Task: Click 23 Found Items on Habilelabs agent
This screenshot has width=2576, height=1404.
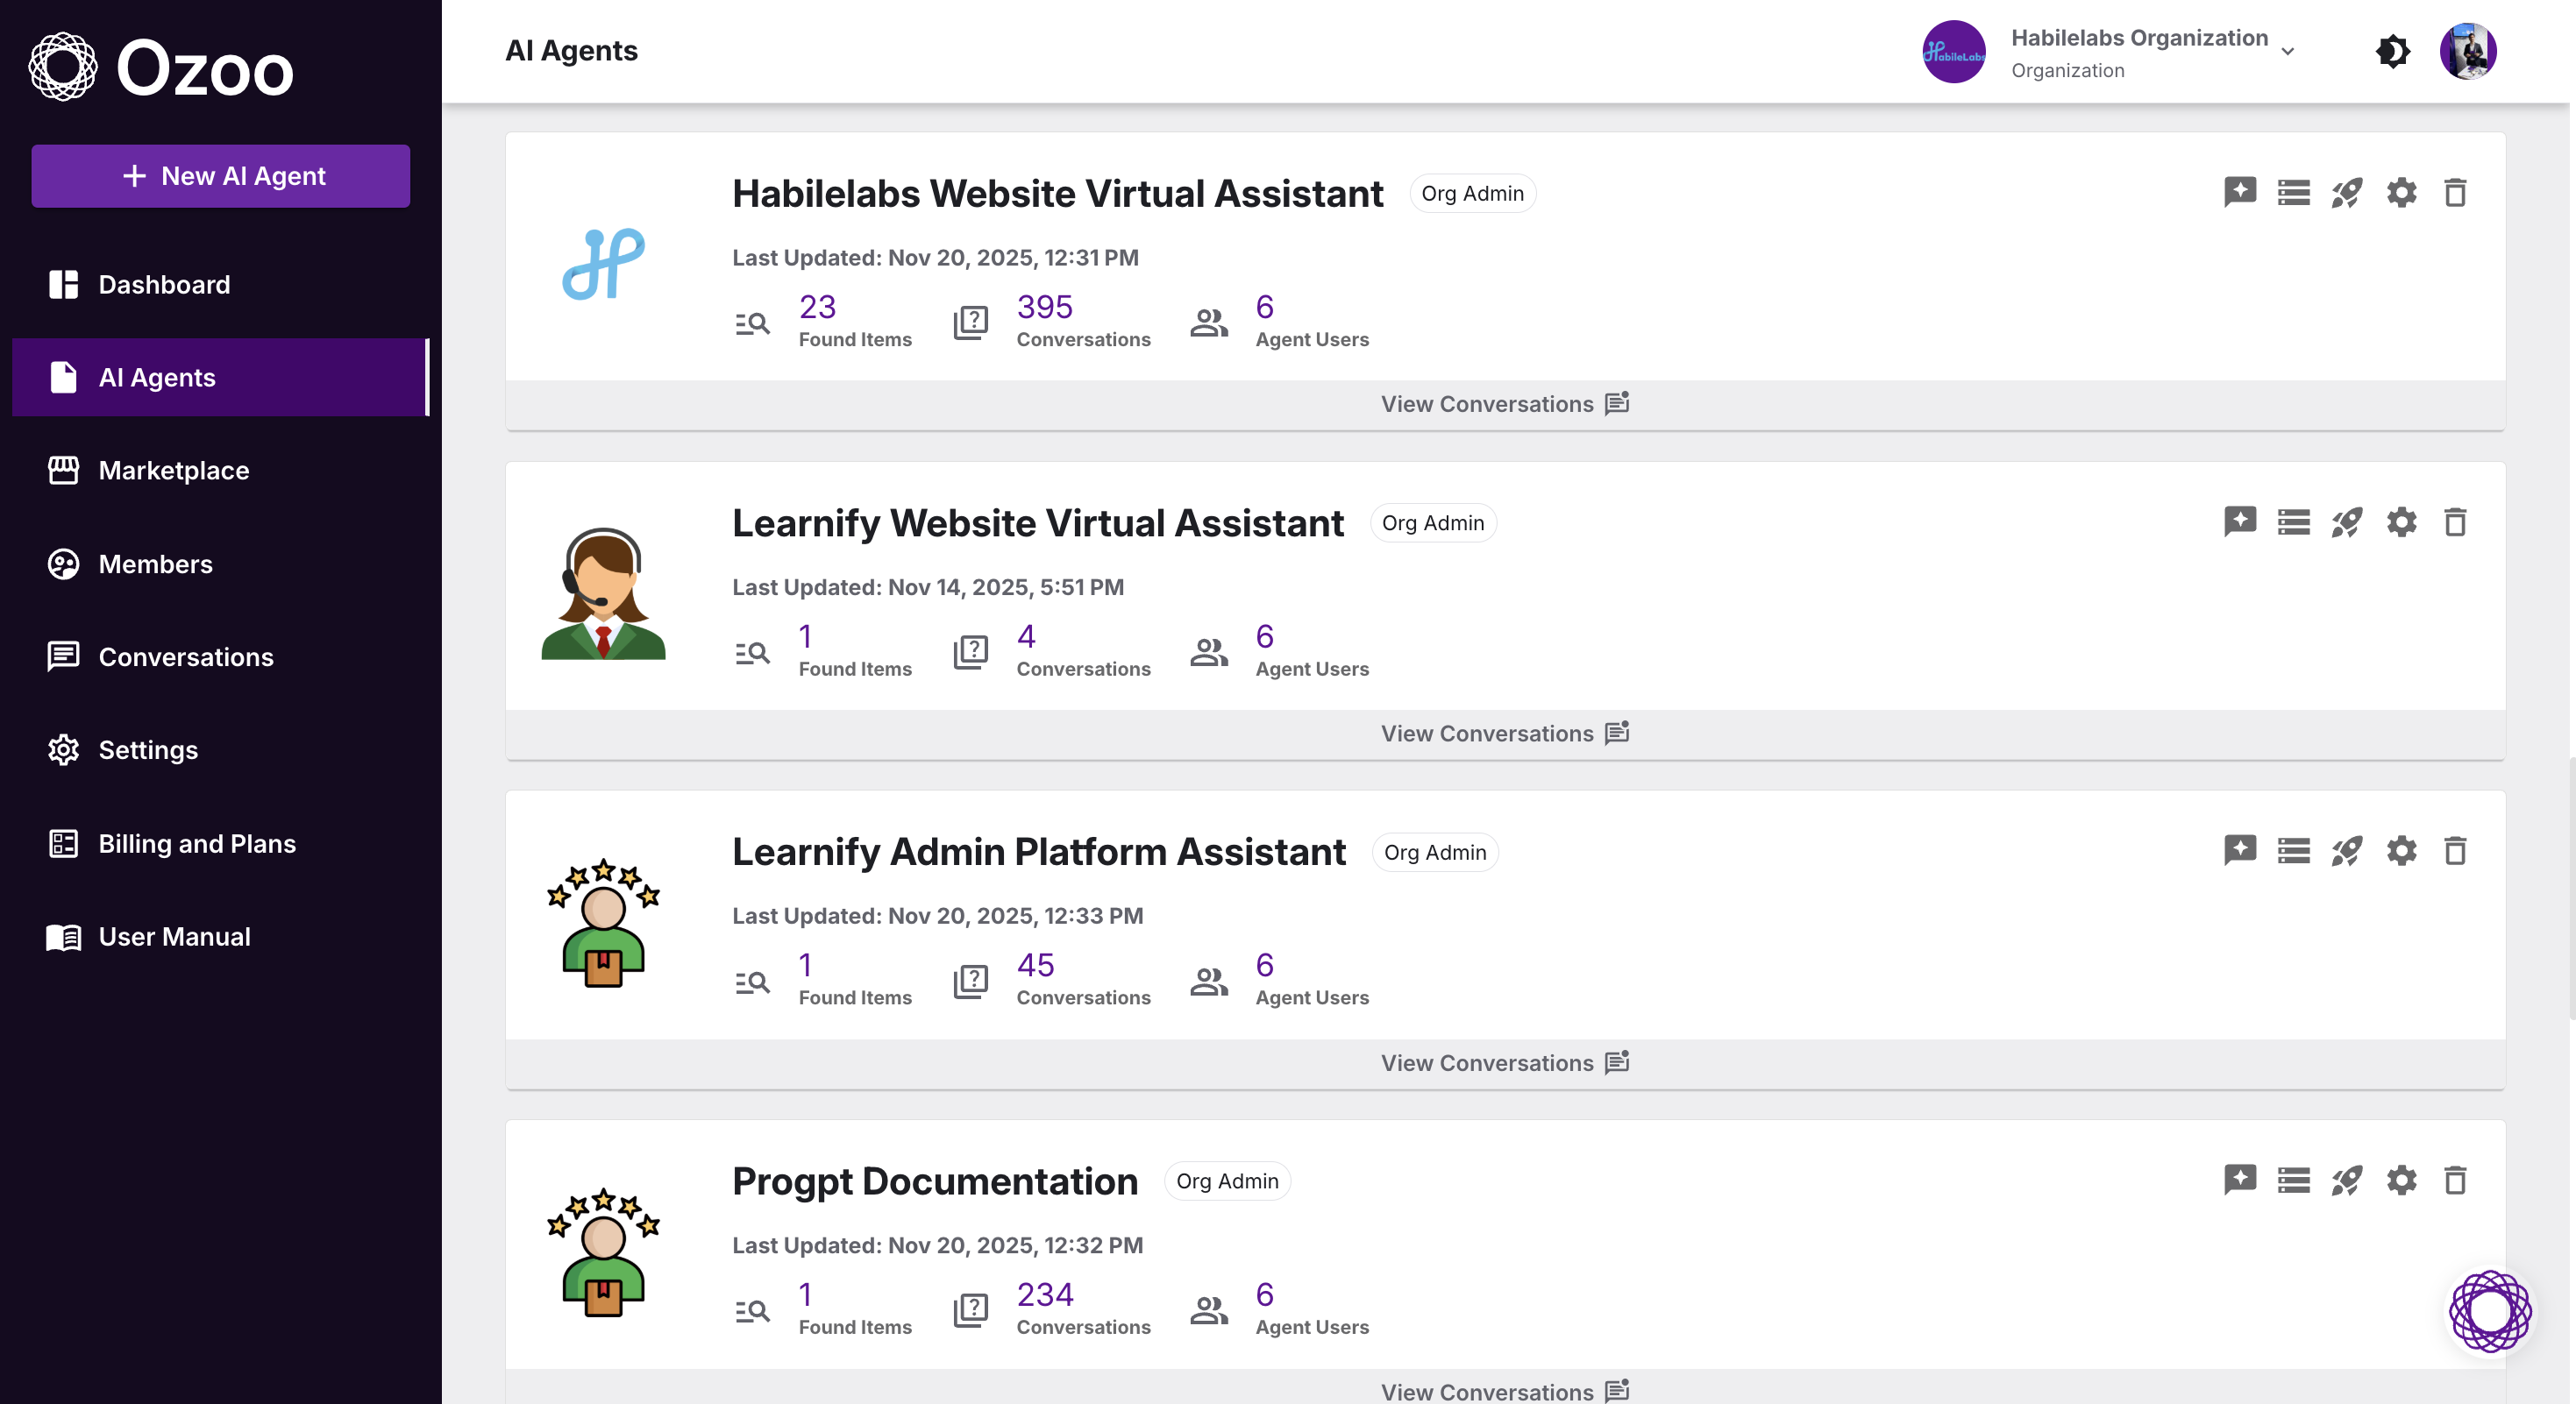Action: click(x=855, y=320)
